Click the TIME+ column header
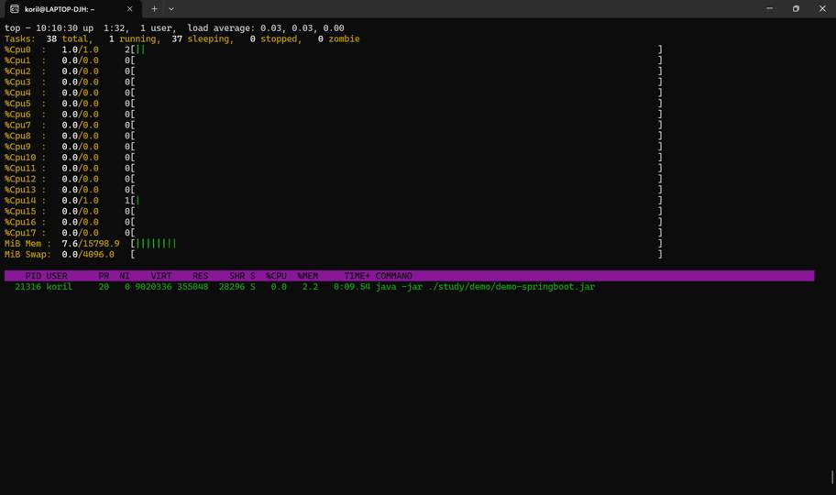836x495 pixels. 357,276
